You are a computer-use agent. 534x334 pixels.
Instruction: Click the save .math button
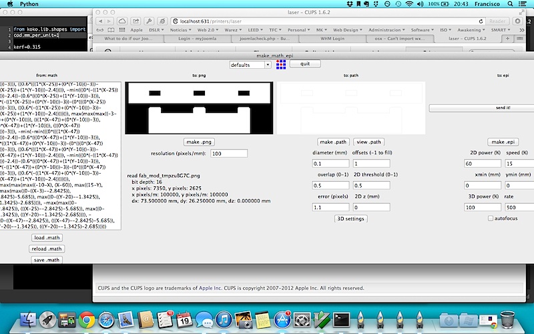(x=47, y=260)
